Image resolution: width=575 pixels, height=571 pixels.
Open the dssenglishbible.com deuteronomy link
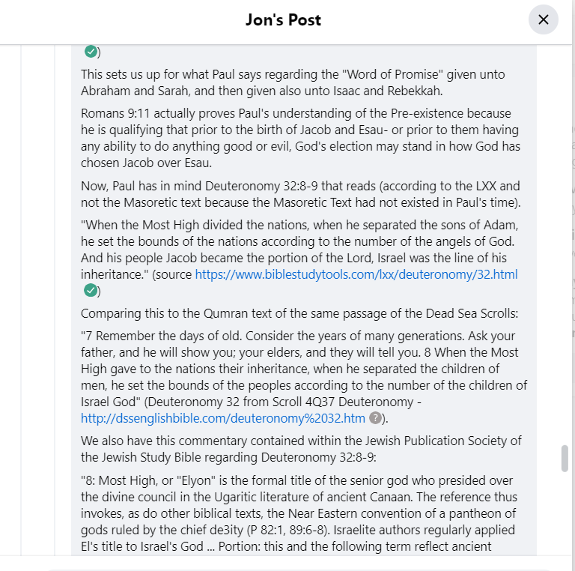click(x=223, y=418)
